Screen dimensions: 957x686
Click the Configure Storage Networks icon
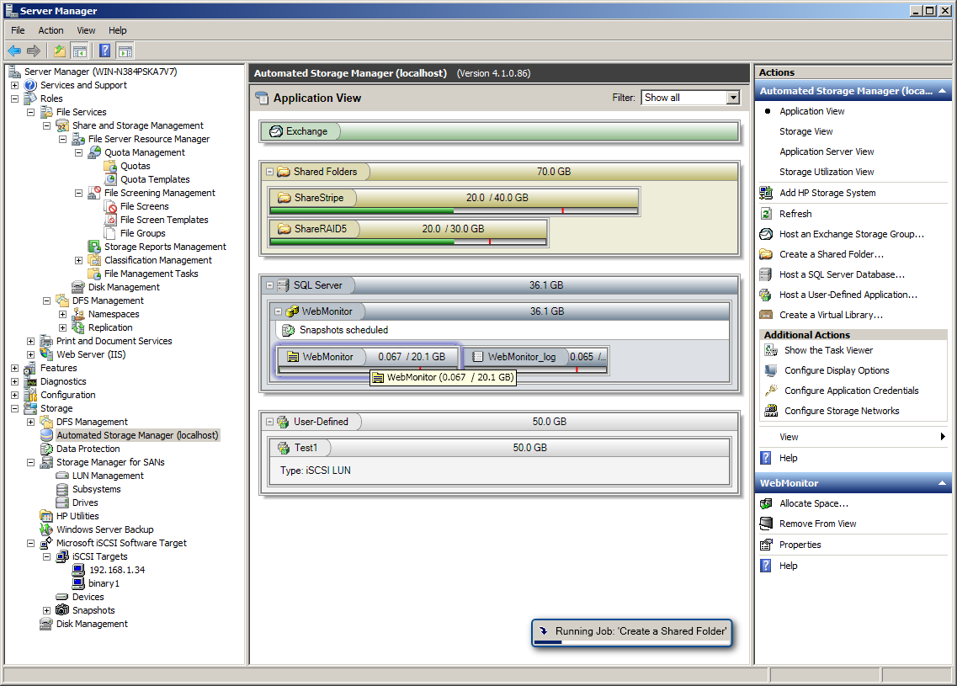point(772,411)
